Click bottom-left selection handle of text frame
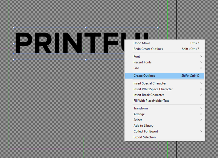Viewport: 218px width, 158px height. pos(14,60)
